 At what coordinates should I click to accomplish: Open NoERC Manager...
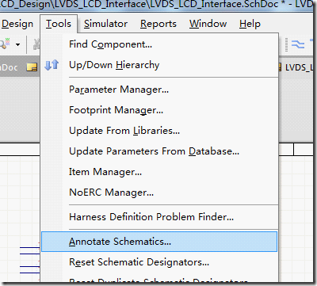pos(159,193)
